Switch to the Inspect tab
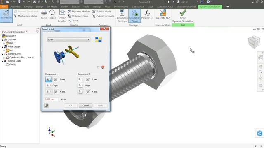This screenshot has height=148, width=264. [75, 7]
